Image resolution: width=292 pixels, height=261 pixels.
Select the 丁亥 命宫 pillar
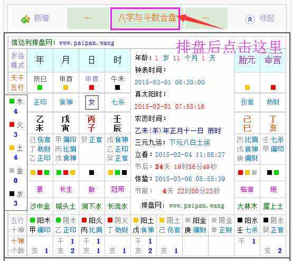(273, 123)
